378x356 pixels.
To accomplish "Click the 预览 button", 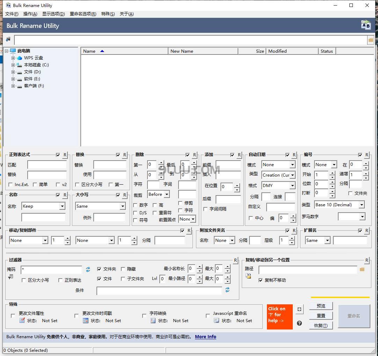I will click(321, 306).
